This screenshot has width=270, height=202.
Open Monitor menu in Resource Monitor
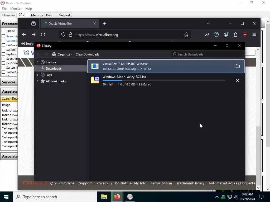pos(16,9)
